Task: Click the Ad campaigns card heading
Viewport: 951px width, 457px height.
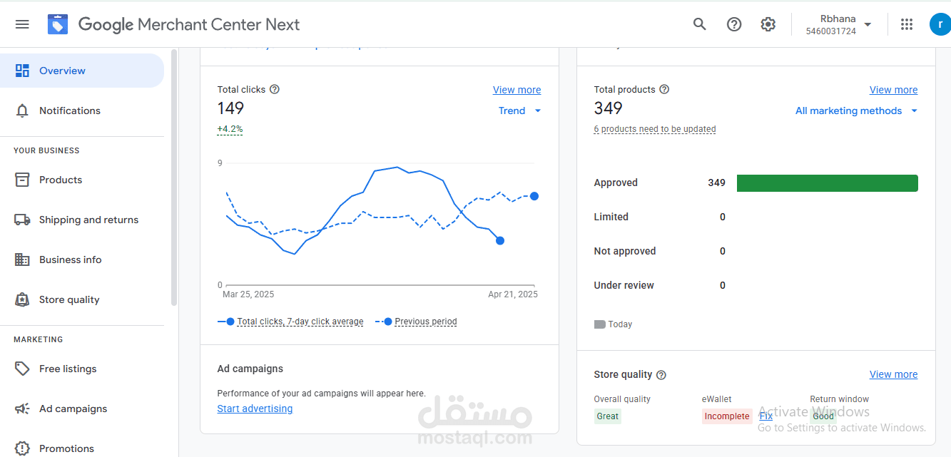Action: (x=250, y=369)
